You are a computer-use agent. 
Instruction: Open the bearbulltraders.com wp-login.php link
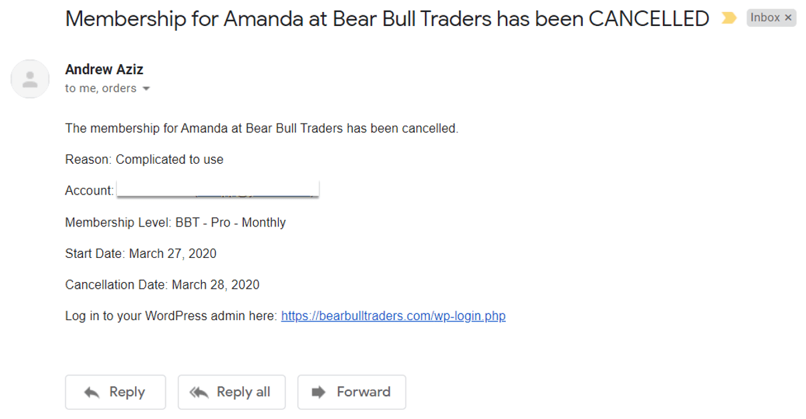(393, 316)
